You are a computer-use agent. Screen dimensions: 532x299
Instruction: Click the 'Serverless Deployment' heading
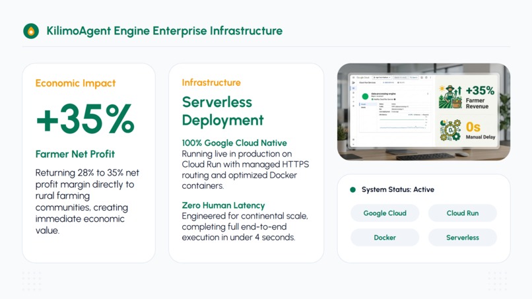(x=222, y=111)
